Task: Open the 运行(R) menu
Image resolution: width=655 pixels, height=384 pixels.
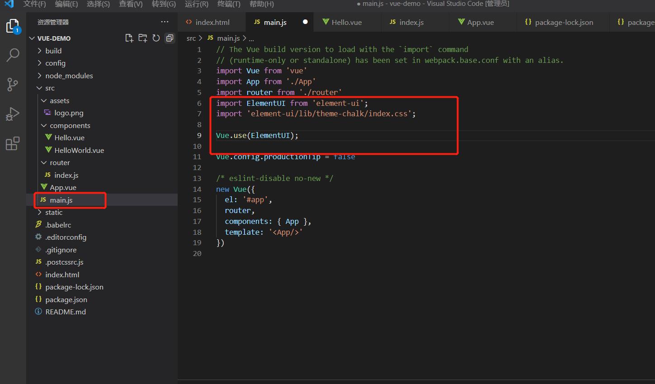Action: click(197, 4)
